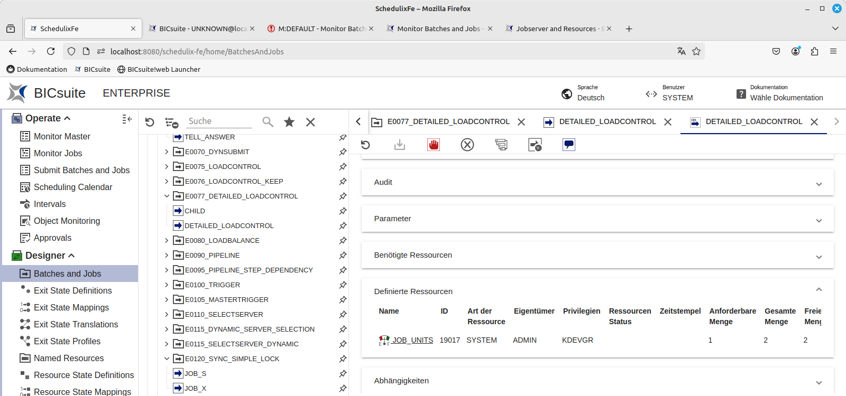The width and height of the screenshot is (846, 396).
Task: Toggle pin for E0110_SELECTSERVER
Action: click(x=343, y=314)
